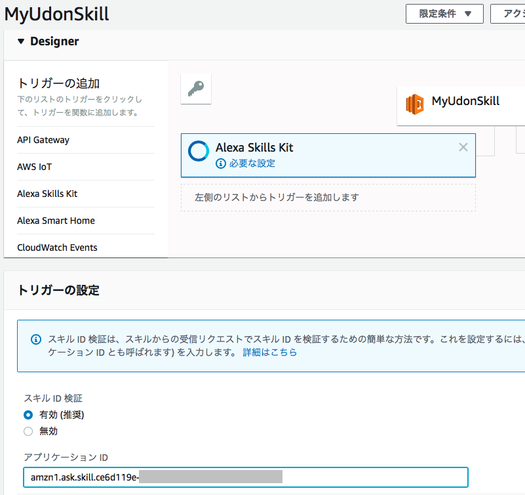
Task: Collapse the Designer section triangle
Action: tap(21, 41)
